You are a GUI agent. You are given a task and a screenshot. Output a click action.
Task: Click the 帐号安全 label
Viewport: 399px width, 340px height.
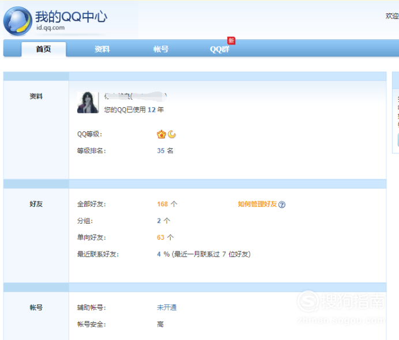point(91,324)
